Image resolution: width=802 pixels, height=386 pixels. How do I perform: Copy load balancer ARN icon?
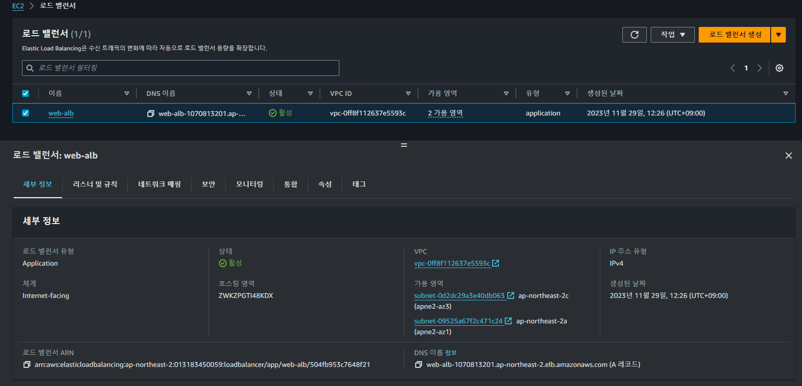(27, 364)
